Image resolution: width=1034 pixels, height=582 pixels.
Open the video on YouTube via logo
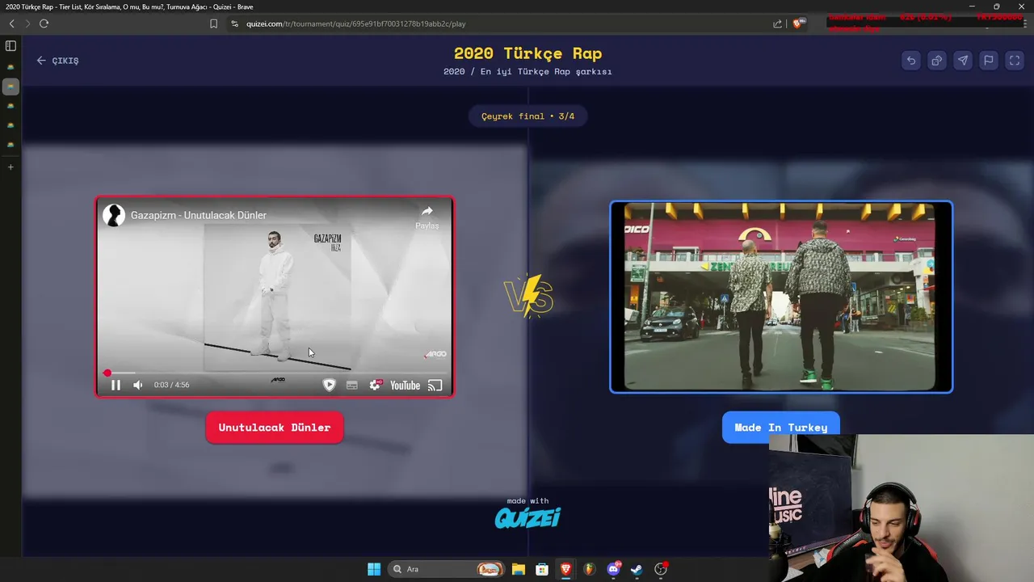point(405,386)
